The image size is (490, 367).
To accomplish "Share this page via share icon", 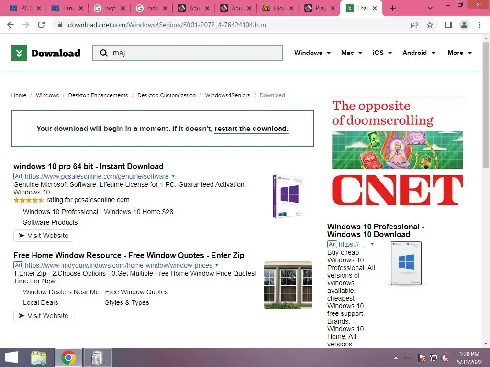I will tap(414, 25).
